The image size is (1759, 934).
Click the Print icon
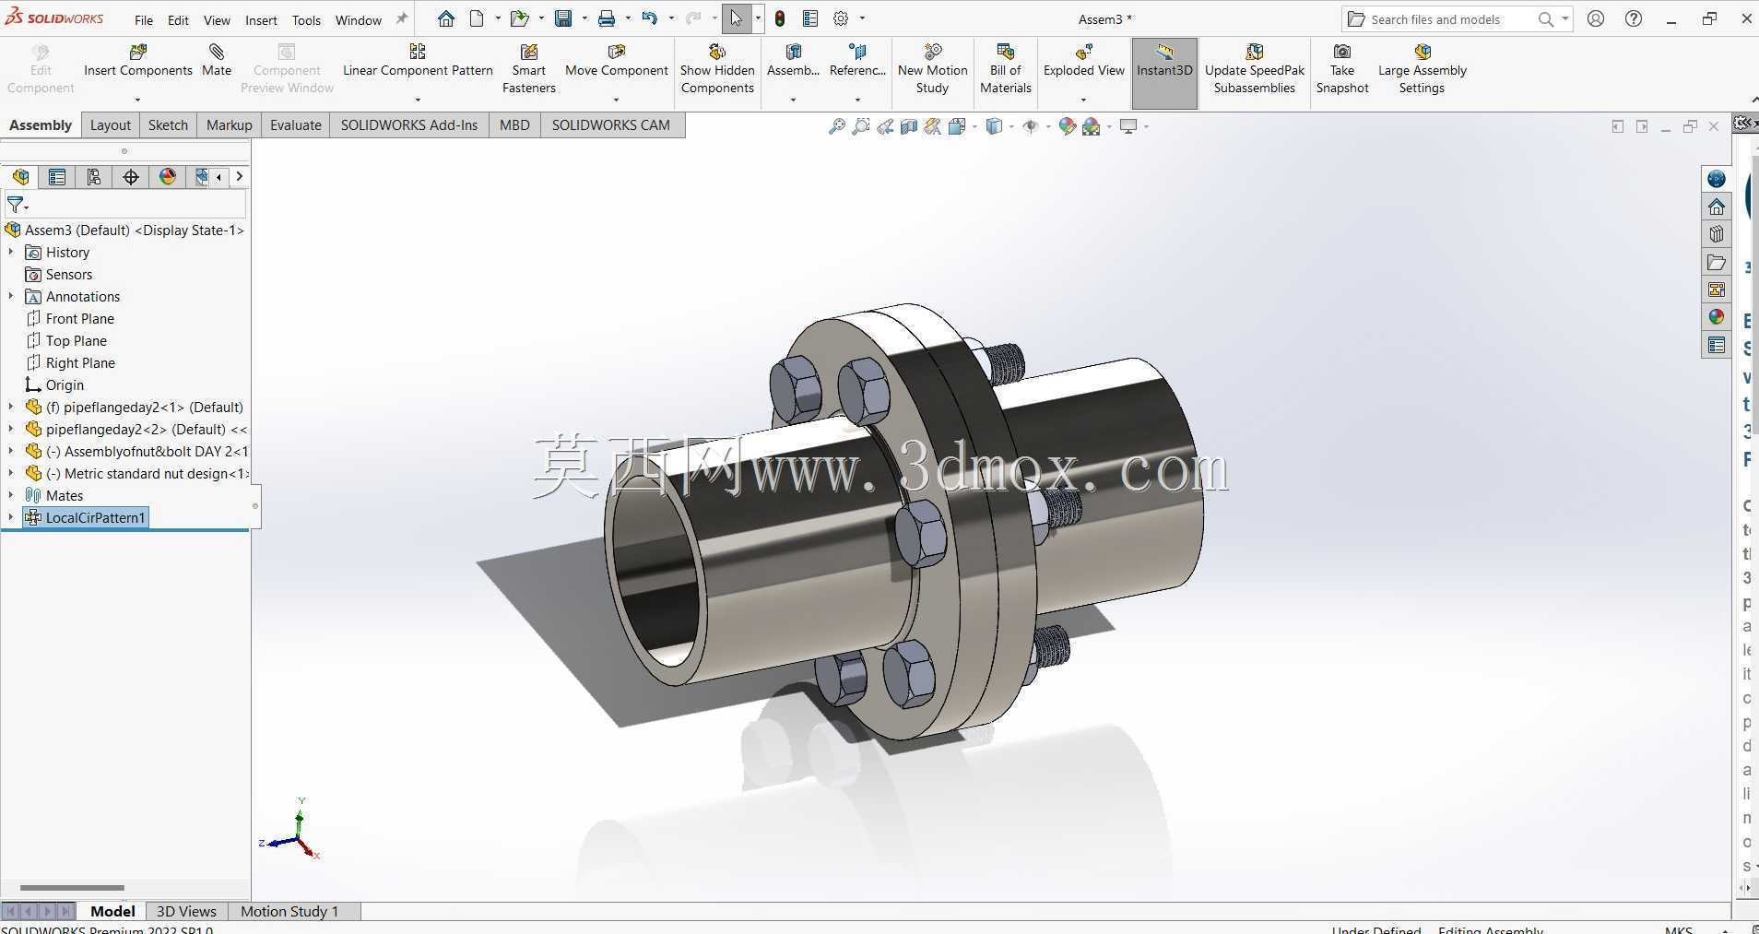607,18
